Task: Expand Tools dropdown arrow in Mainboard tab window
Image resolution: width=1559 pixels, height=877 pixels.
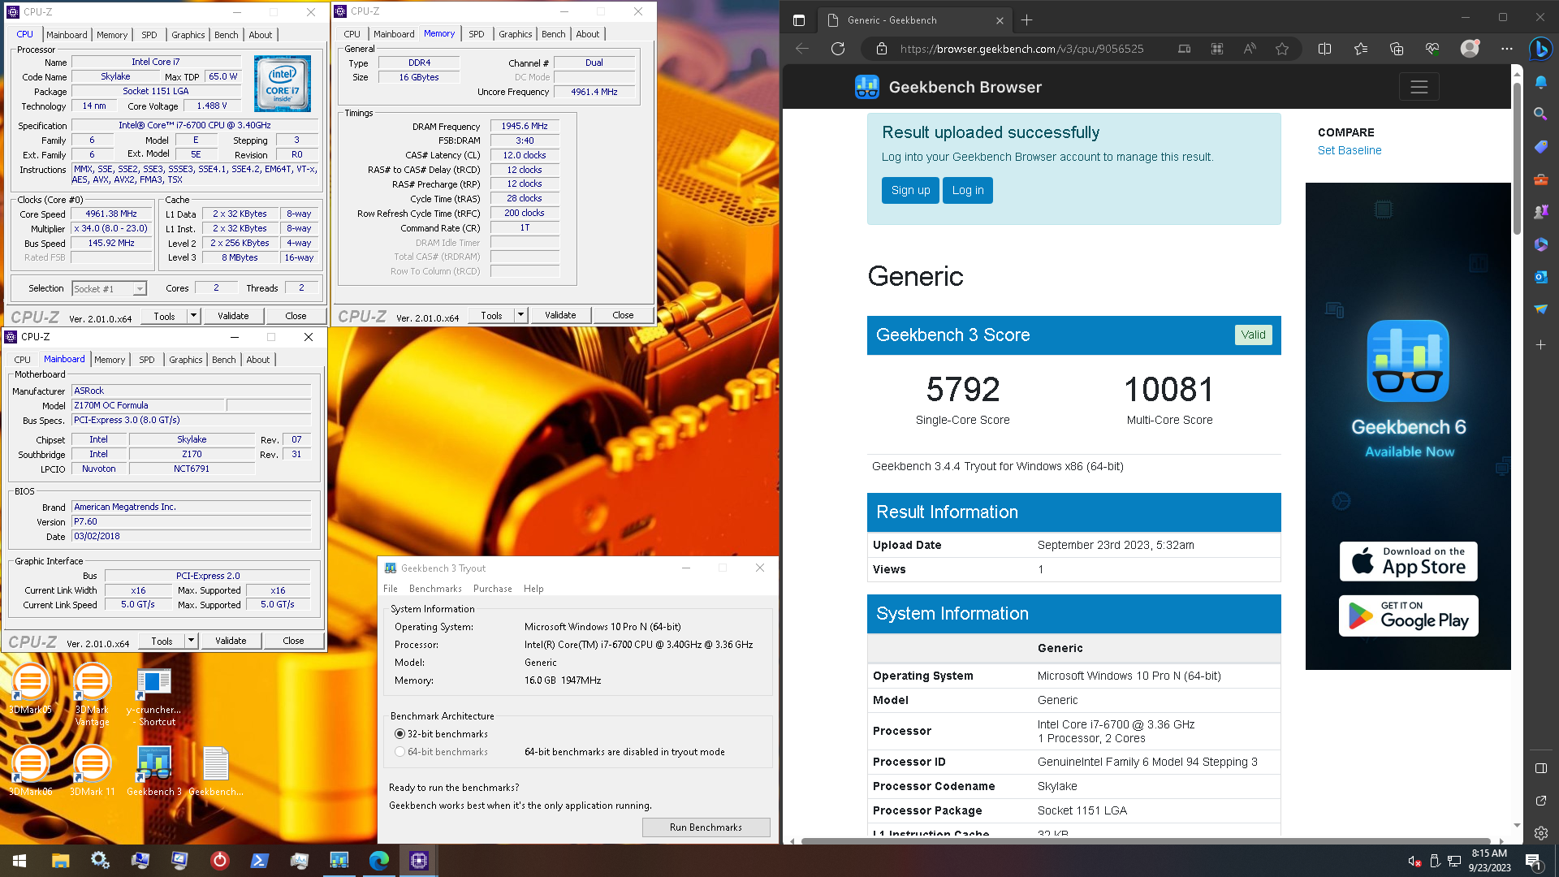Action: [191, 641]
